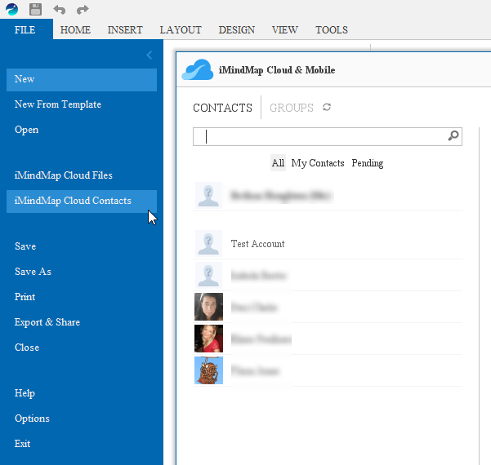Switch to the VIEW ribbon tab
The image size is (491, 465).
(x=285, y=29)
